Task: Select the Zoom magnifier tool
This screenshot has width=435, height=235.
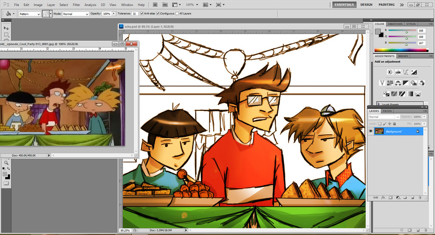Action: click(x=6, y=163)
